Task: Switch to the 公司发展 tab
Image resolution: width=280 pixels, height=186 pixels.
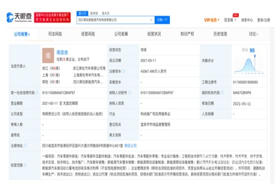Action: [121, 34]
